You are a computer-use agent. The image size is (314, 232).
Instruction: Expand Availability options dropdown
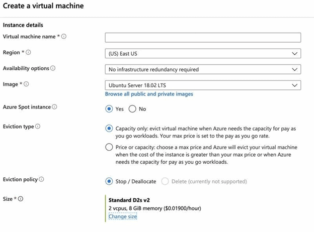(203, 69)
